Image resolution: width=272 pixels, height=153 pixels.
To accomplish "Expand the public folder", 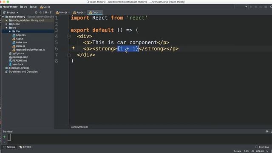I will click(6, 24).
